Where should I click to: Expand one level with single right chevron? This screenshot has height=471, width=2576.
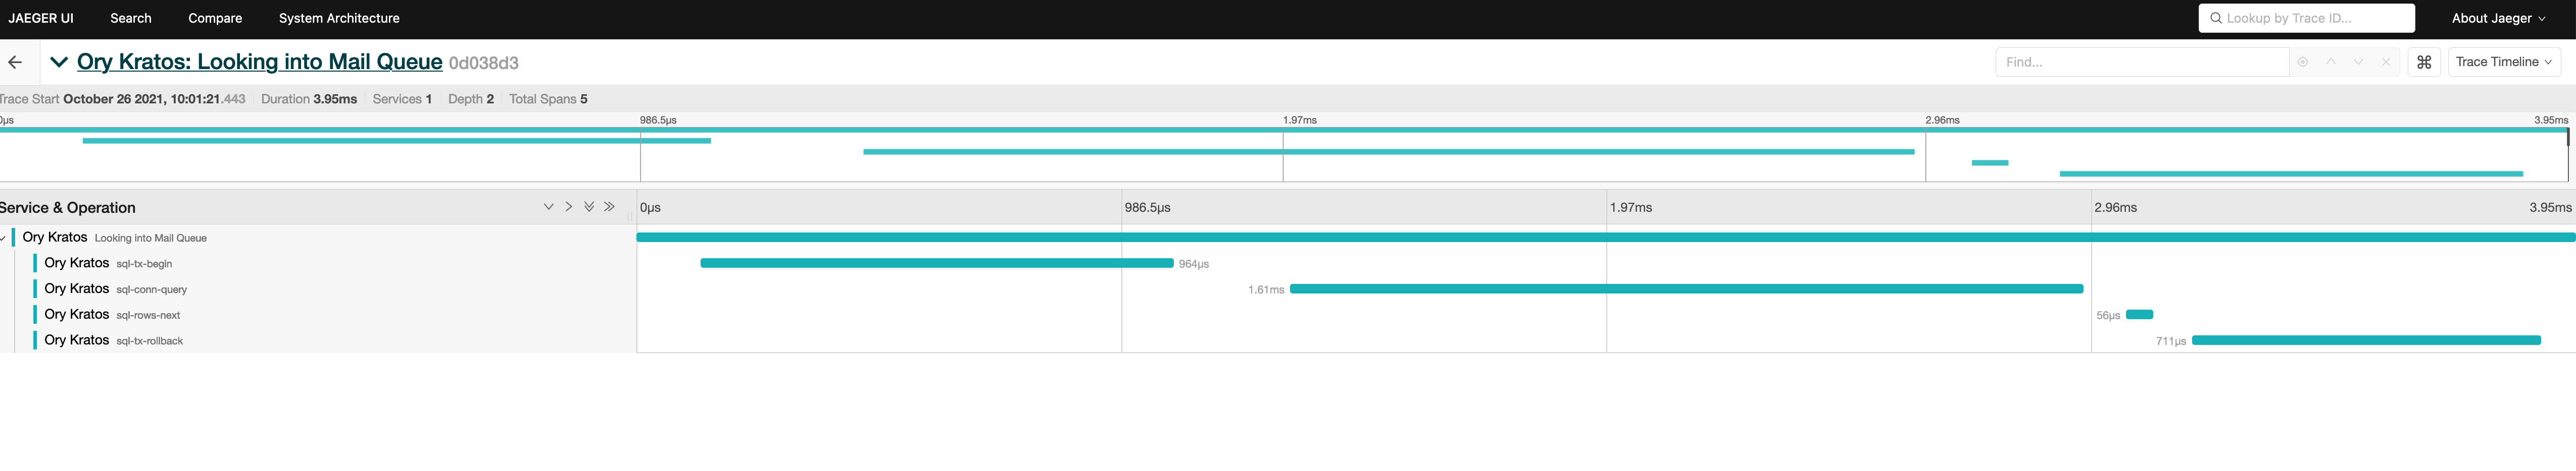tap(569, 207)
